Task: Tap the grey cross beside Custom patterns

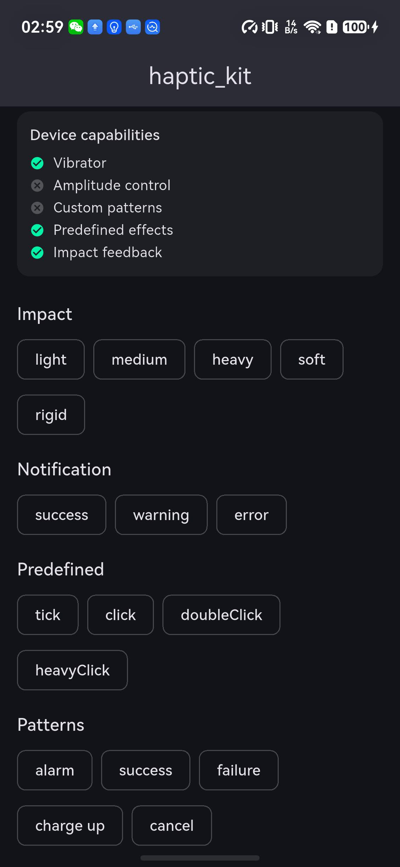Action: (37, 208)
